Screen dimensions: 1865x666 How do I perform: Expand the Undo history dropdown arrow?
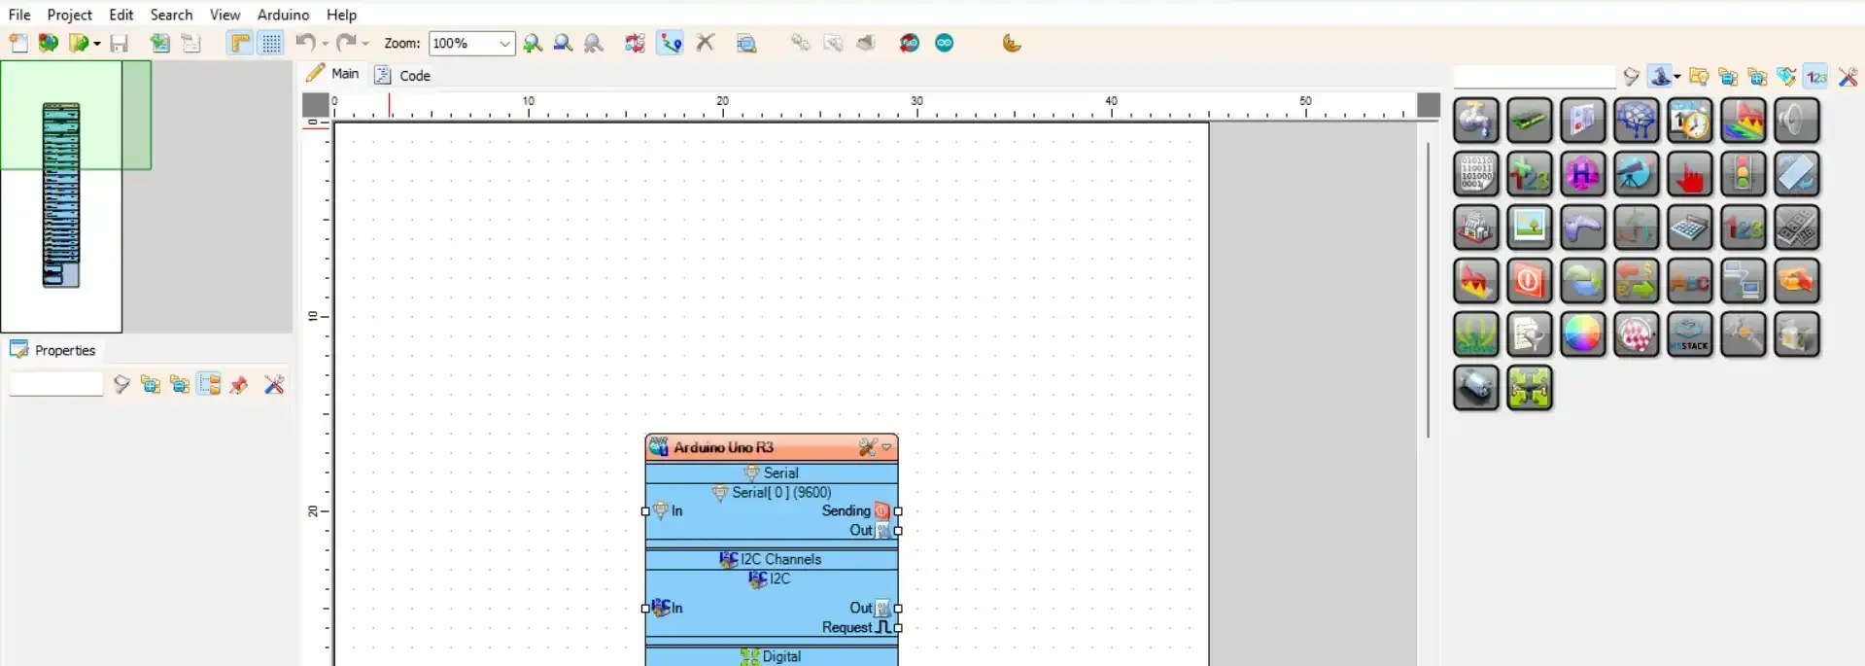point(325,44)
